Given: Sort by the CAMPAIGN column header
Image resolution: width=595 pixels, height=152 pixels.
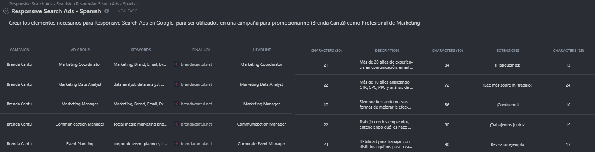Looking at the screenshot, I should (19, 50).
